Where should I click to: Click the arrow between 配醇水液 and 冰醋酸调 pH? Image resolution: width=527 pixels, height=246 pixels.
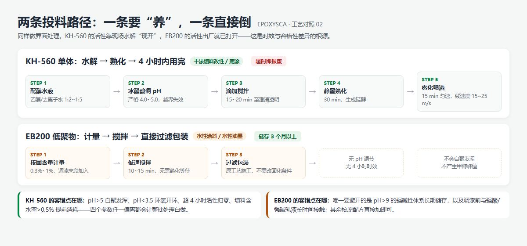(117, 91)
